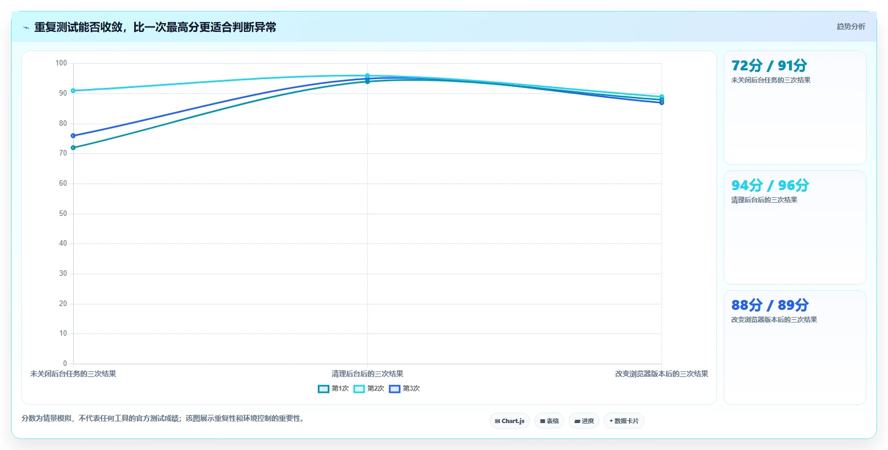Toggle the 第3次 series in chart legend
Screen dimensions: 888x450
coord(405,388)
